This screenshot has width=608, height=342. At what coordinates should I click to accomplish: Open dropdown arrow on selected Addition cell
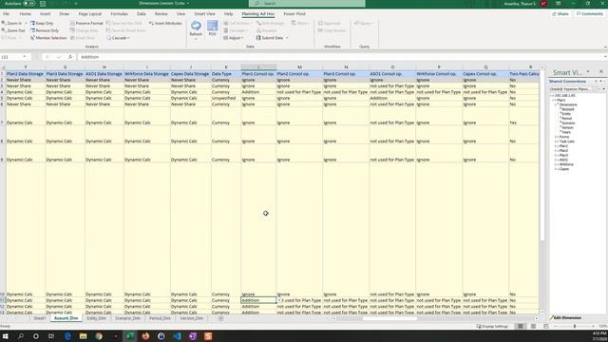tap(278, 300)
